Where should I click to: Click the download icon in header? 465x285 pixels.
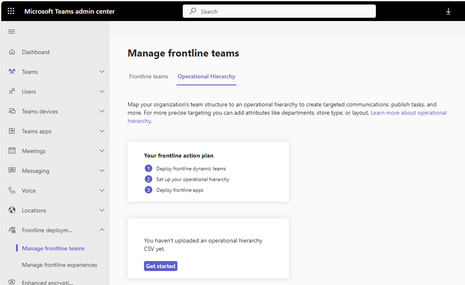448,11
